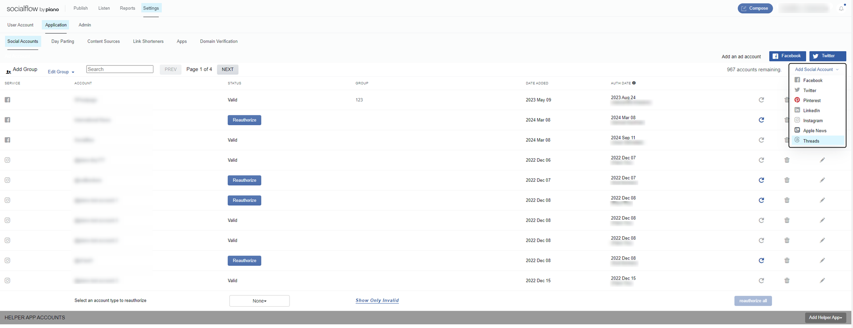Image resolution: width=853 pixels, height=328 pixels.
Task: Click Instagram service icon in 2022 Dec 15 row
Action: click(8, 280)
